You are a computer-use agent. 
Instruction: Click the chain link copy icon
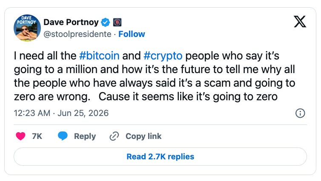coord(114,136)
